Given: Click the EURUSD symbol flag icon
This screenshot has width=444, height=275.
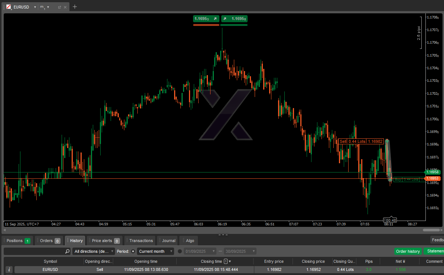Looking at the screenshot, I should [9, 7].
